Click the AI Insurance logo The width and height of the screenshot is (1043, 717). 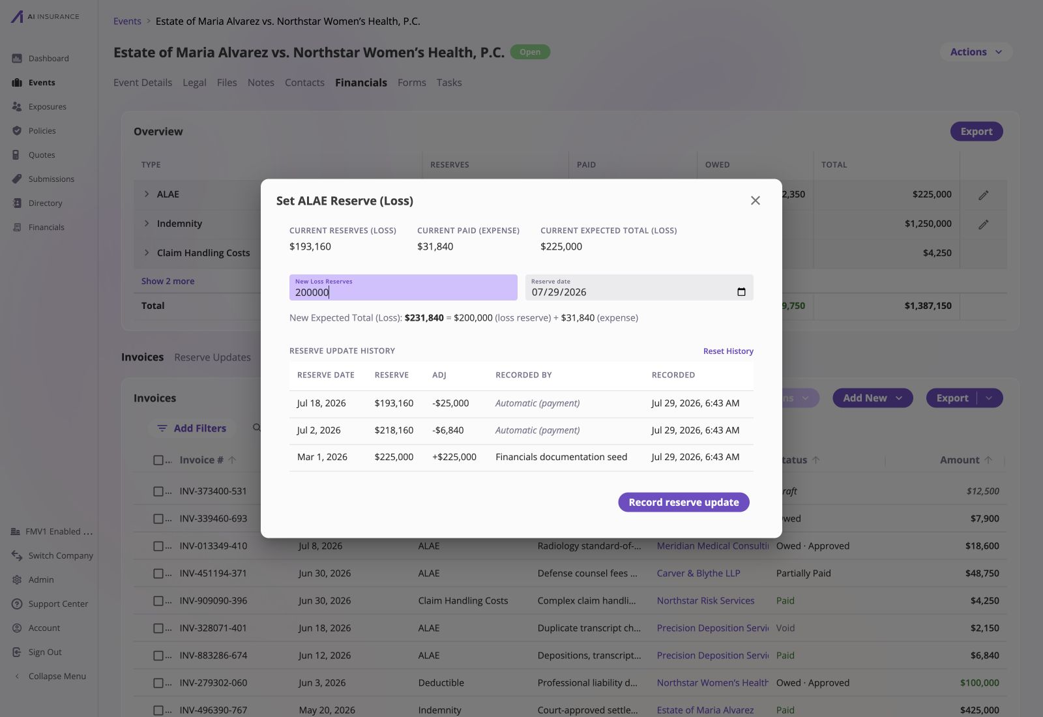[45, 17]
